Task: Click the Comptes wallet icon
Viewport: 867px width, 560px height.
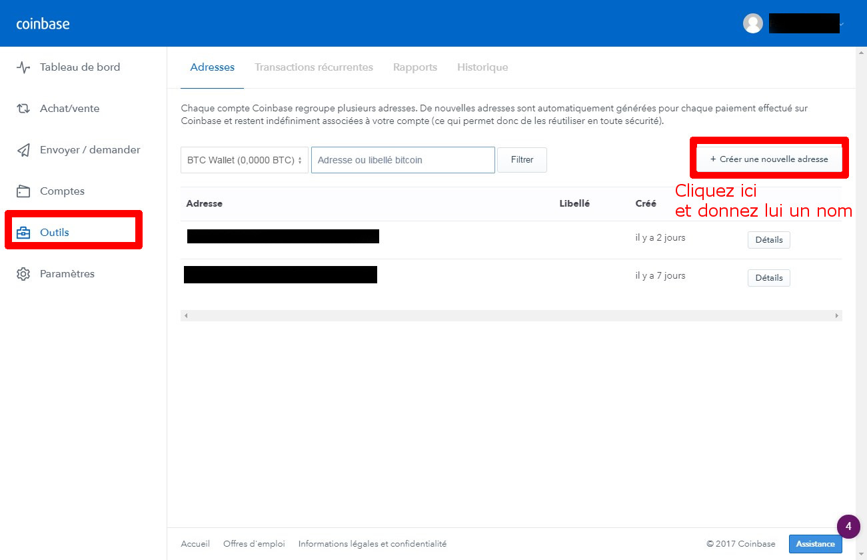Action: [x=23, y=191]
